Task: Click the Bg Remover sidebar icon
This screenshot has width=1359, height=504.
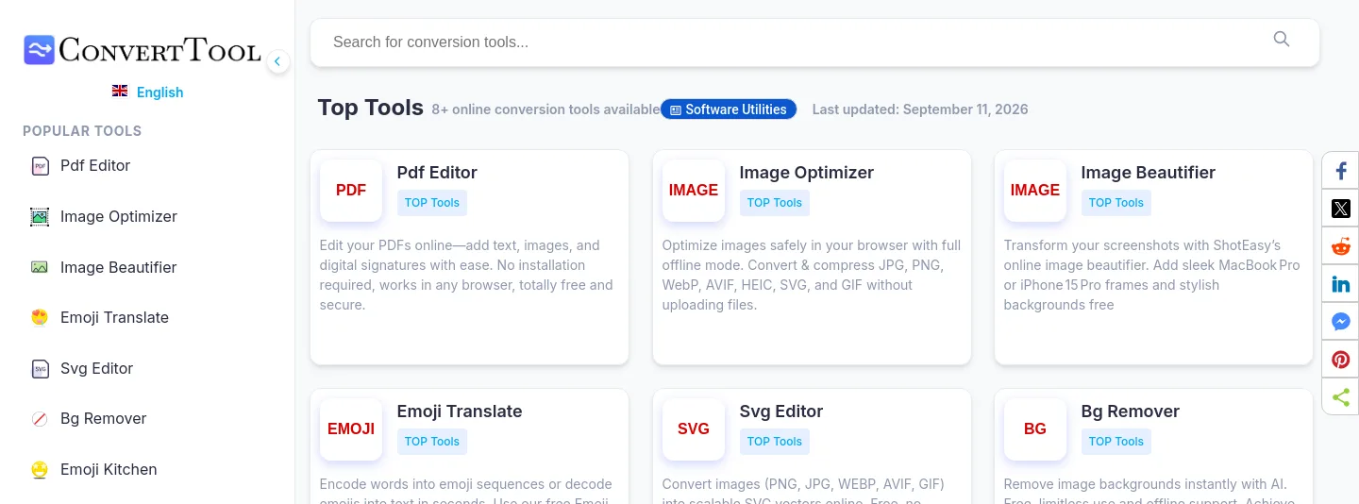Action: click(40, 419)
